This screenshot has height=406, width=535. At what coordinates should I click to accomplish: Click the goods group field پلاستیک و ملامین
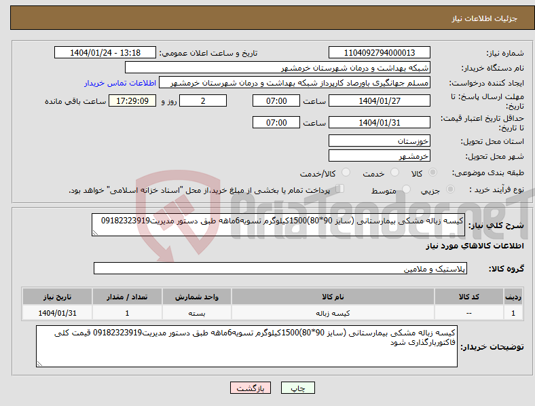point(280,268)
